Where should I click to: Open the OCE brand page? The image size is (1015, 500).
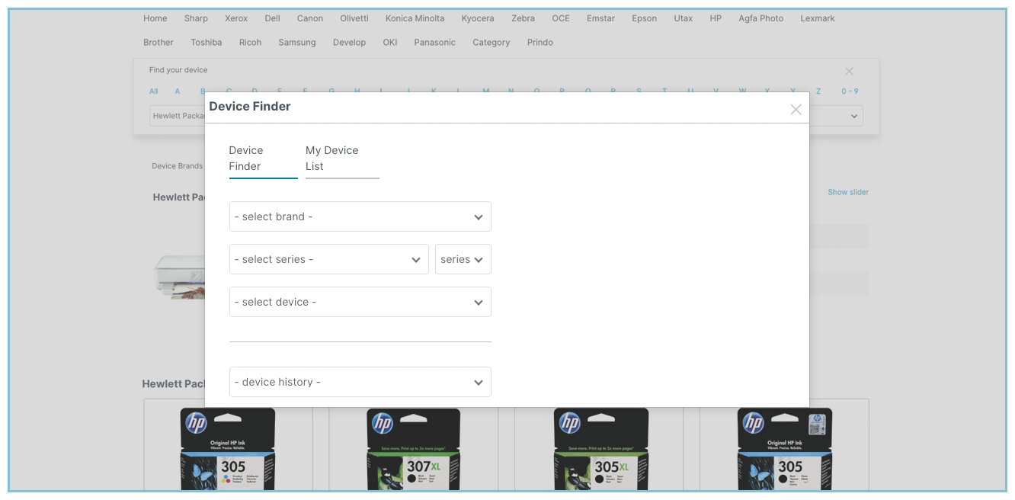tap(561, 18)
